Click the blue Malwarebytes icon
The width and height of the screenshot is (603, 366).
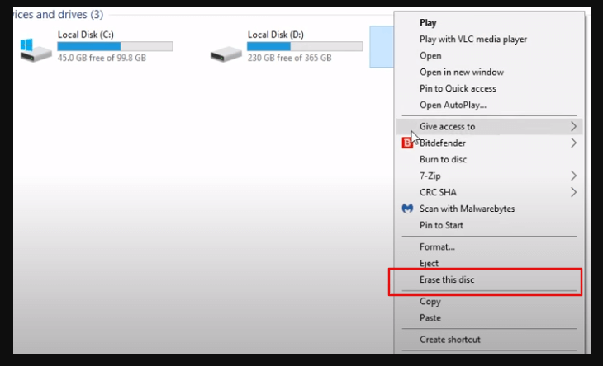pos(406,209)
